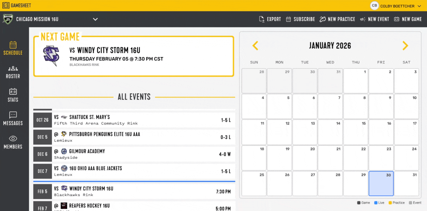427x211 pixels.
Task: Open the Schedule calendar icon in sidebar
Action: 13,45
